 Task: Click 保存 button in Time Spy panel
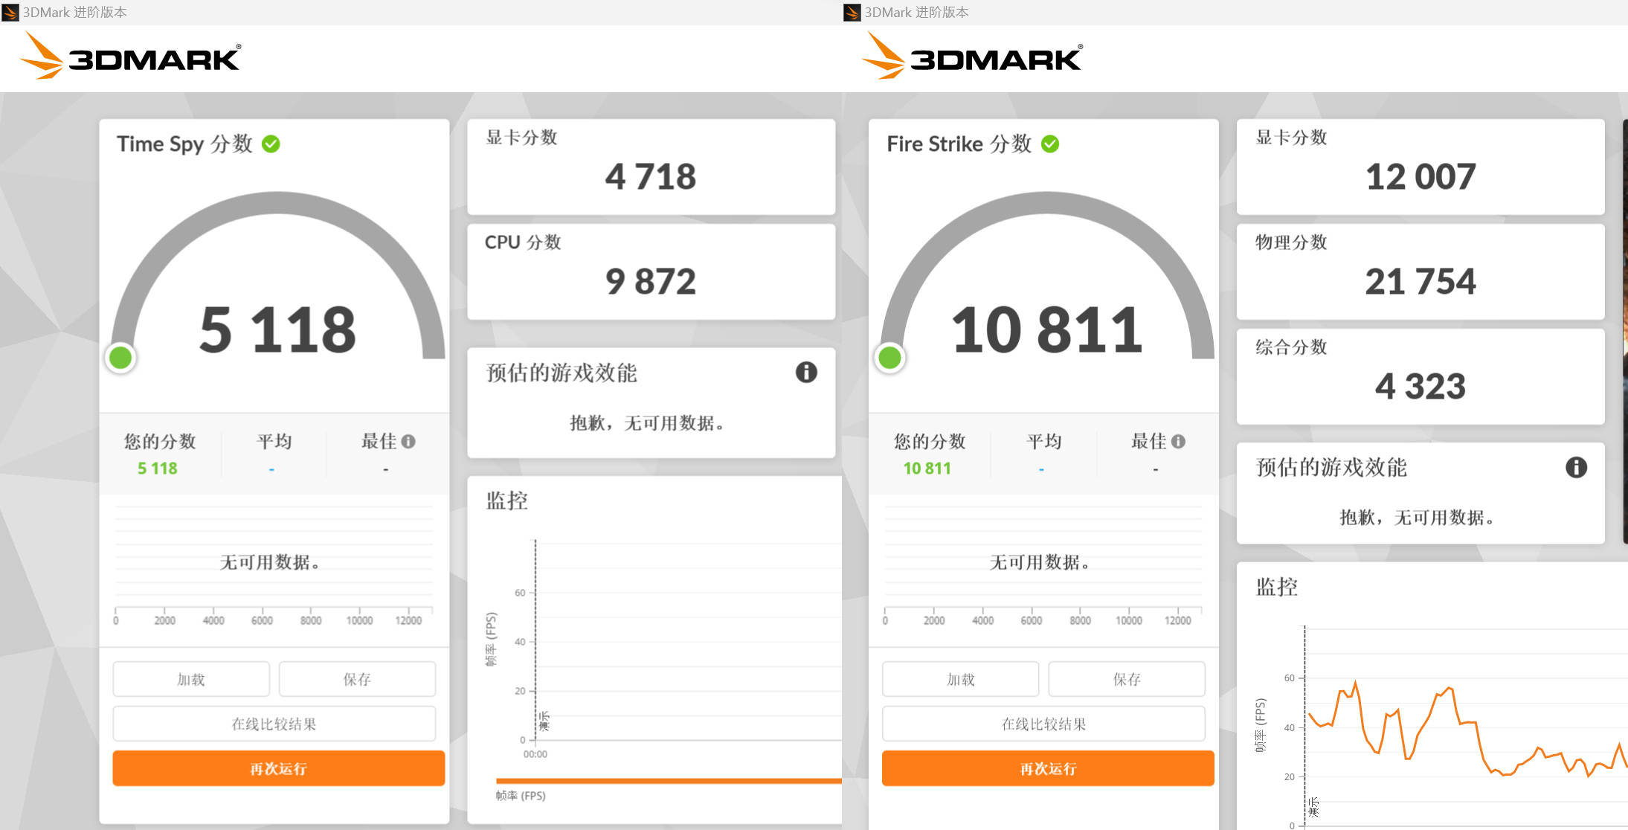click(357, 679)
